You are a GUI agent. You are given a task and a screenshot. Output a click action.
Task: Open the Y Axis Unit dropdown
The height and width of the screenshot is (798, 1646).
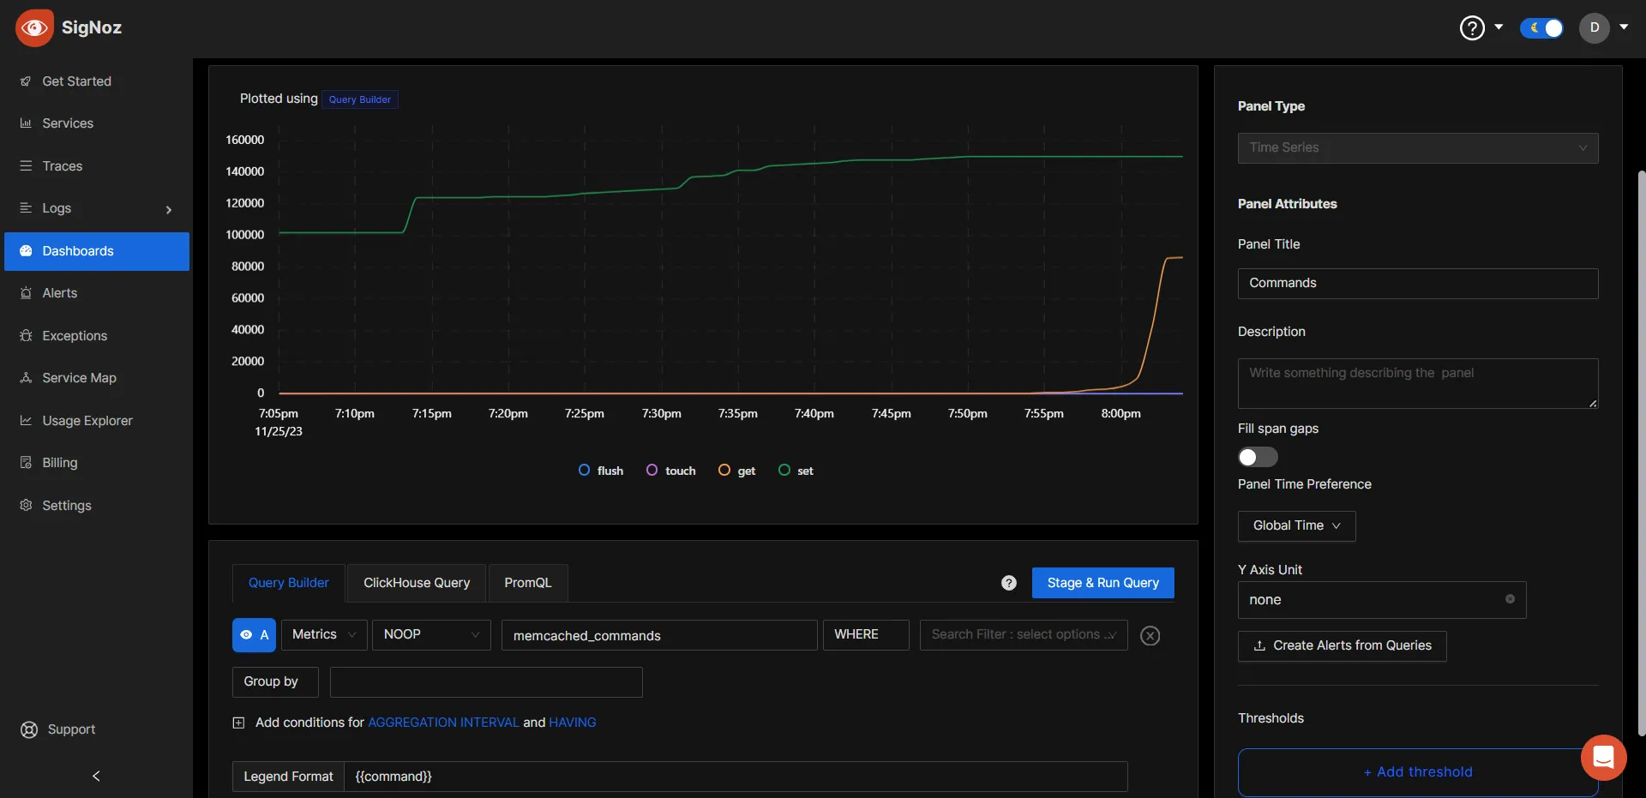click(1382, 600)
